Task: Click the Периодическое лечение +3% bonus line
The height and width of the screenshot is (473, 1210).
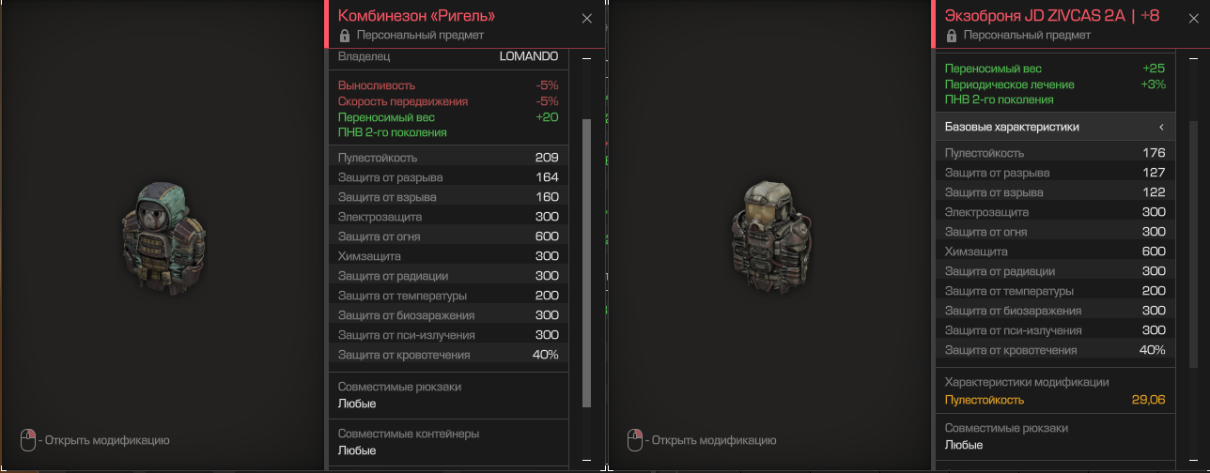Action: pos(1055,84)
